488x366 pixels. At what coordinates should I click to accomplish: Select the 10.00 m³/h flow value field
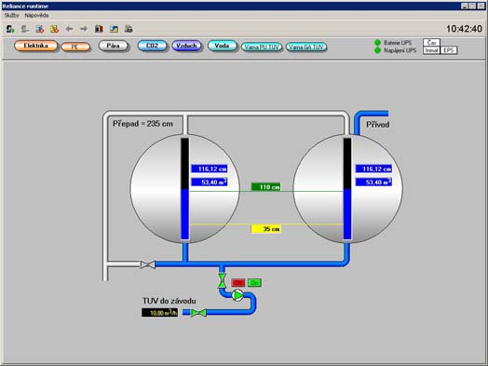pos(160,313)
